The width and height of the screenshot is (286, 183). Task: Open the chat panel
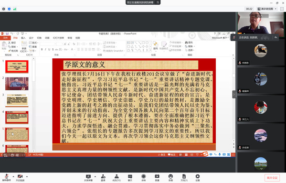click(x=130, y=178)
